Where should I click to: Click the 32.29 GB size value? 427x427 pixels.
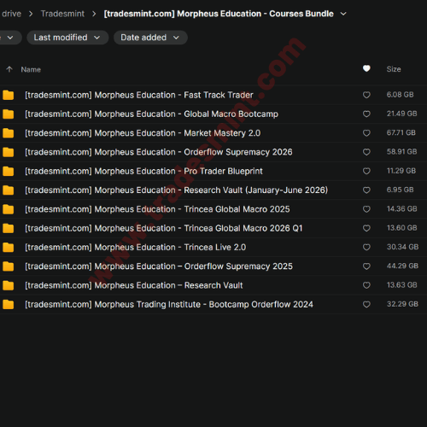[402, 304]
